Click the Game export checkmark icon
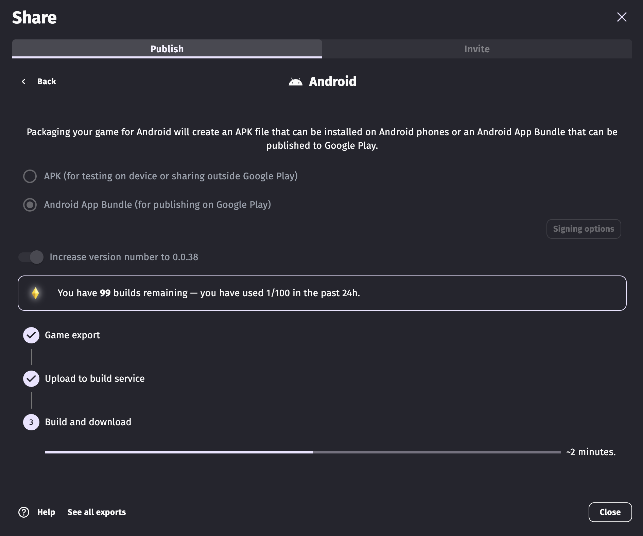643x536 pixels. 31,335
